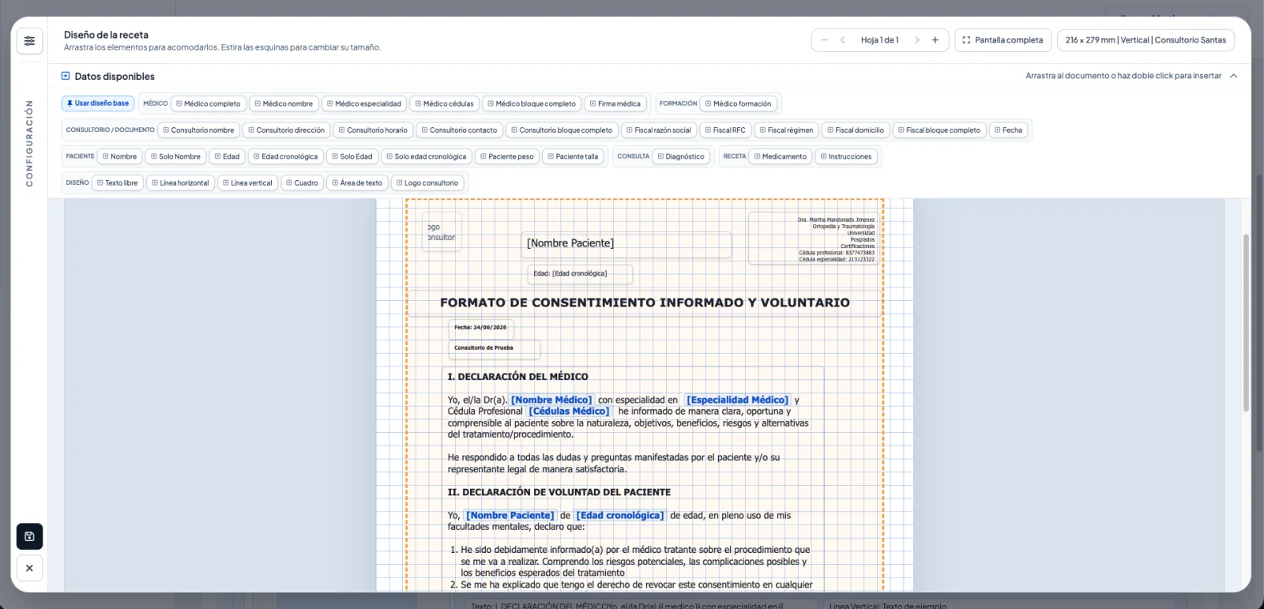Viewport: 1264px width, 609px height.
Task: Insert Fiscal domicilio chip
Action: pyautogui.click(x=856, y=130)
